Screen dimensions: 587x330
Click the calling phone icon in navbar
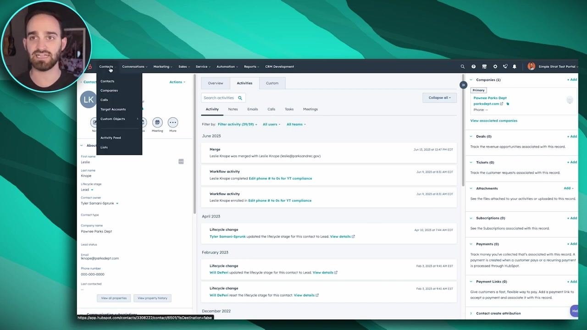coord(505,66)
